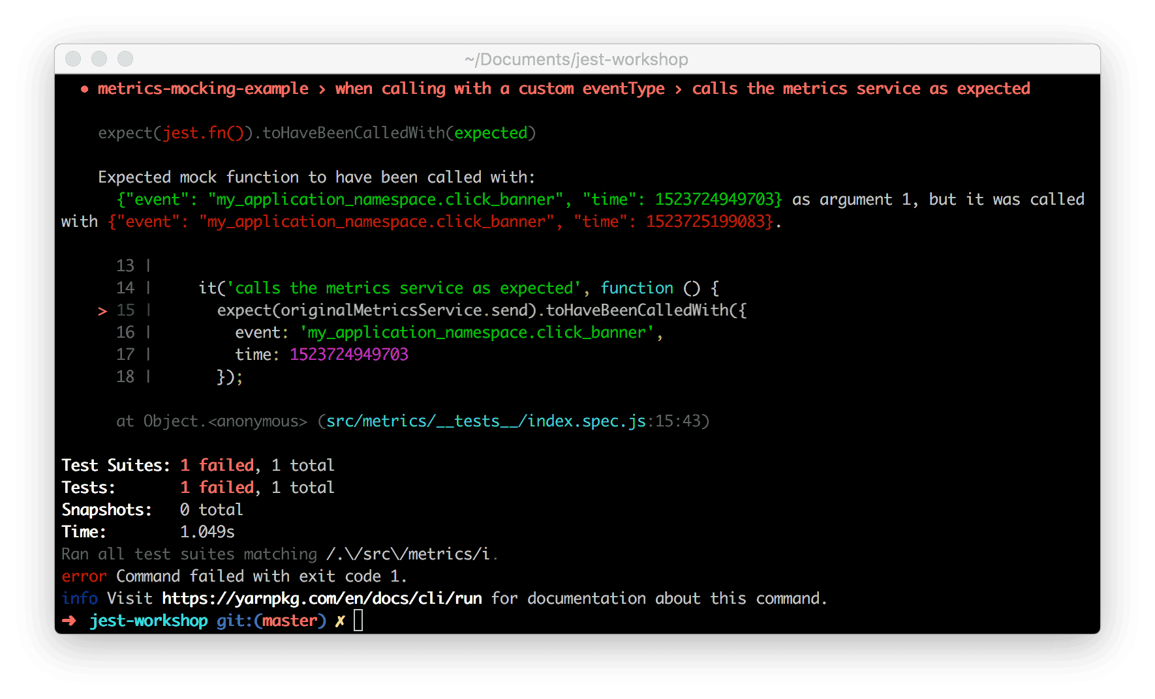Click 'jest-workshop' in the shell prompt
This screenshot has width=1155, height=699.
click(149, 621)
